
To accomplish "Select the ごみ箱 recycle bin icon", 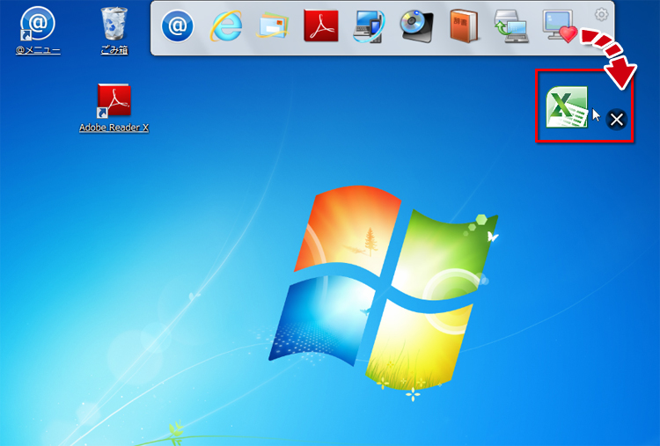I will coord(114,30).
